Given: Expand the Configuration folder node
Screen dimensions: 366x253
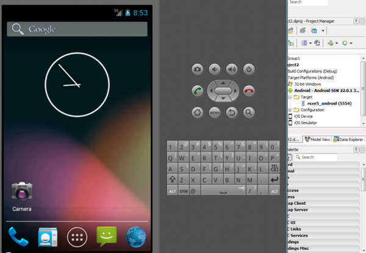Looking at the screenshot, I should (290, 110).
